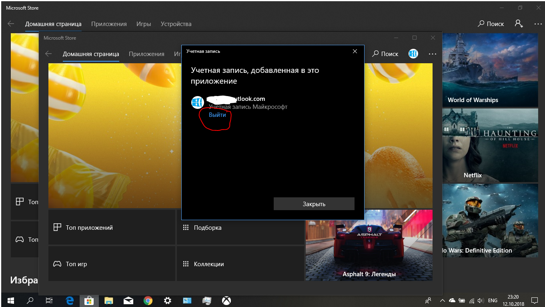Click taskbar search magnifier icon
Image resolution: width=545 pixels, height=307 pixels.
[30, 300]
